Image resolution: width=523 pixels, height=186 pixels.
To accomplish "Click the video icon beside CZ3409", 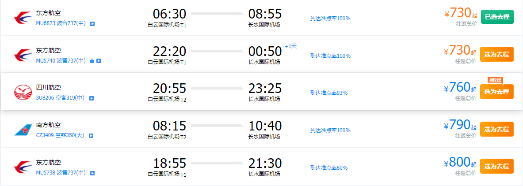I will point(91,136).
